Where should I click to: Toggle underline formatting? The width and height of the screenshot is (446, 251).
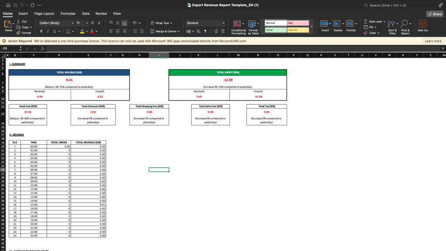(x=54, y=31)
